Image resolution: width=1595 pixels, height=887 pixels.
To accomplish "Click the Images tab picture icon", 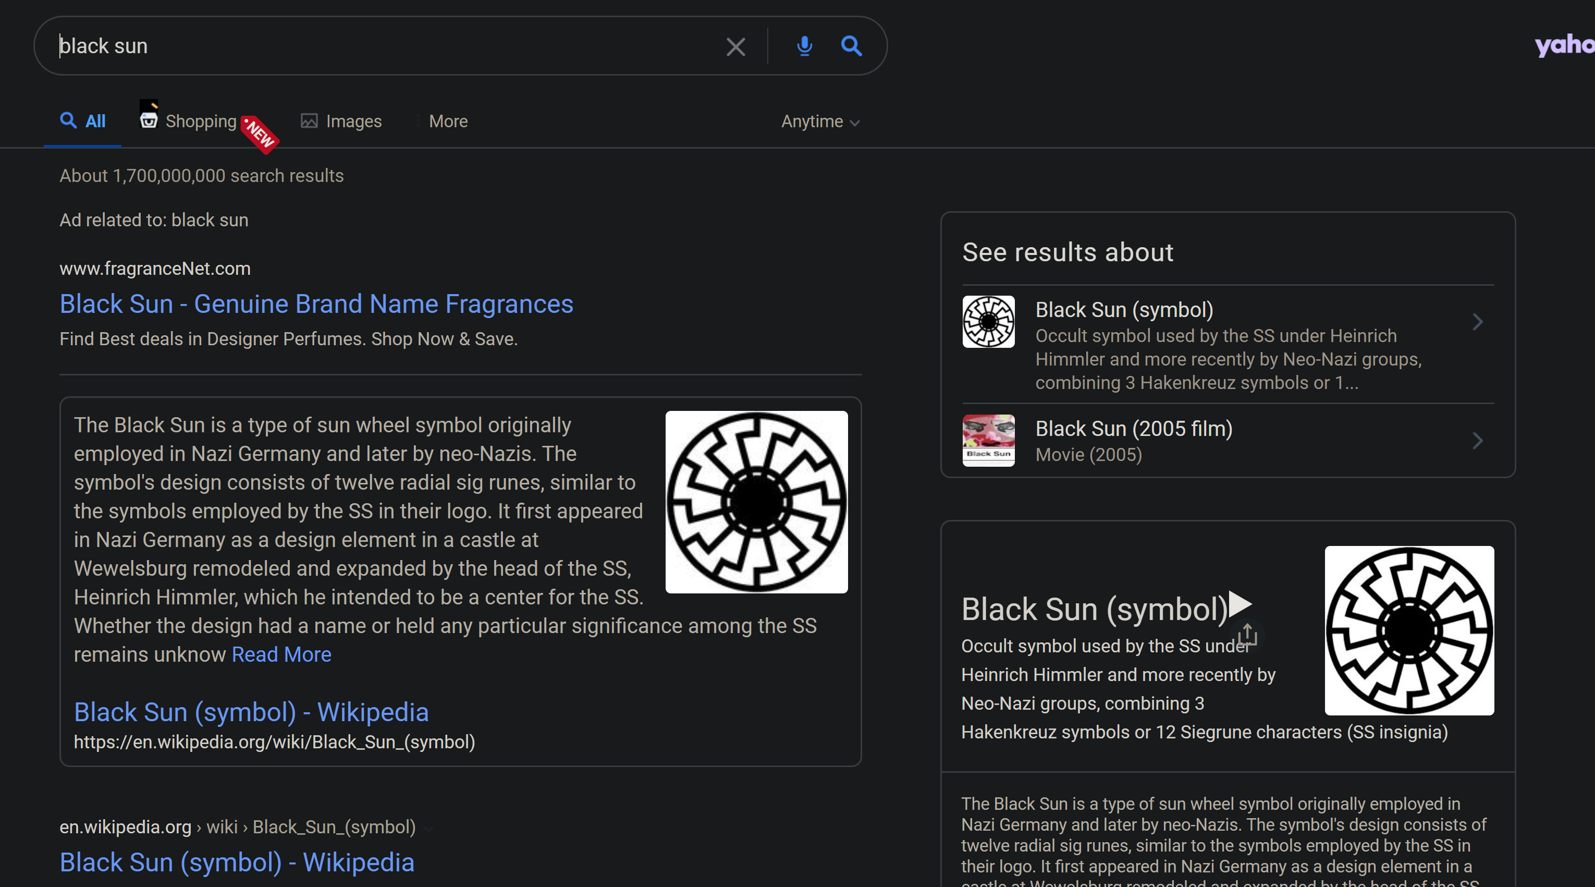I will (309, 121).
